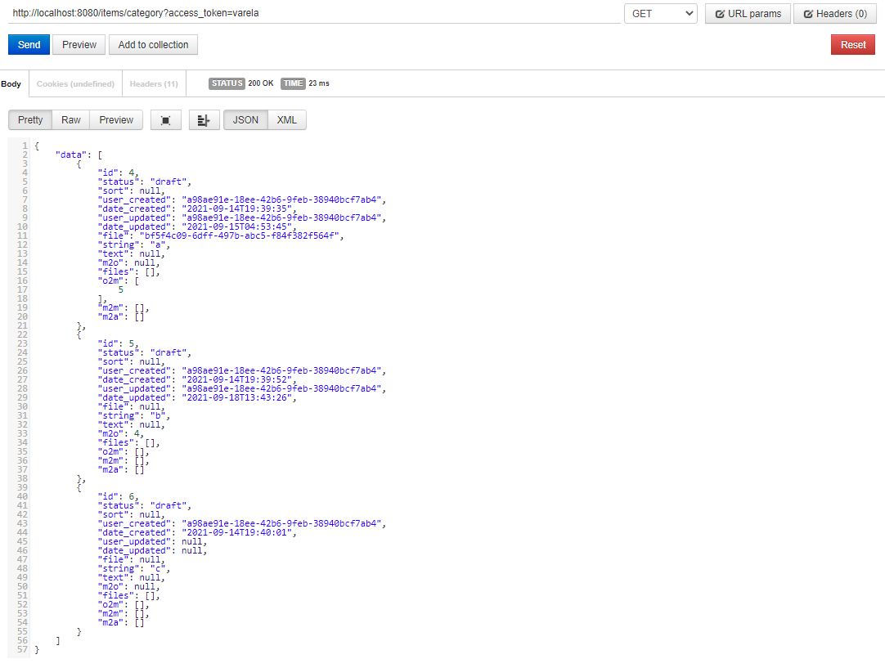Click the line wrap toggle icon
885x668 pixels.
click(204, 120)
